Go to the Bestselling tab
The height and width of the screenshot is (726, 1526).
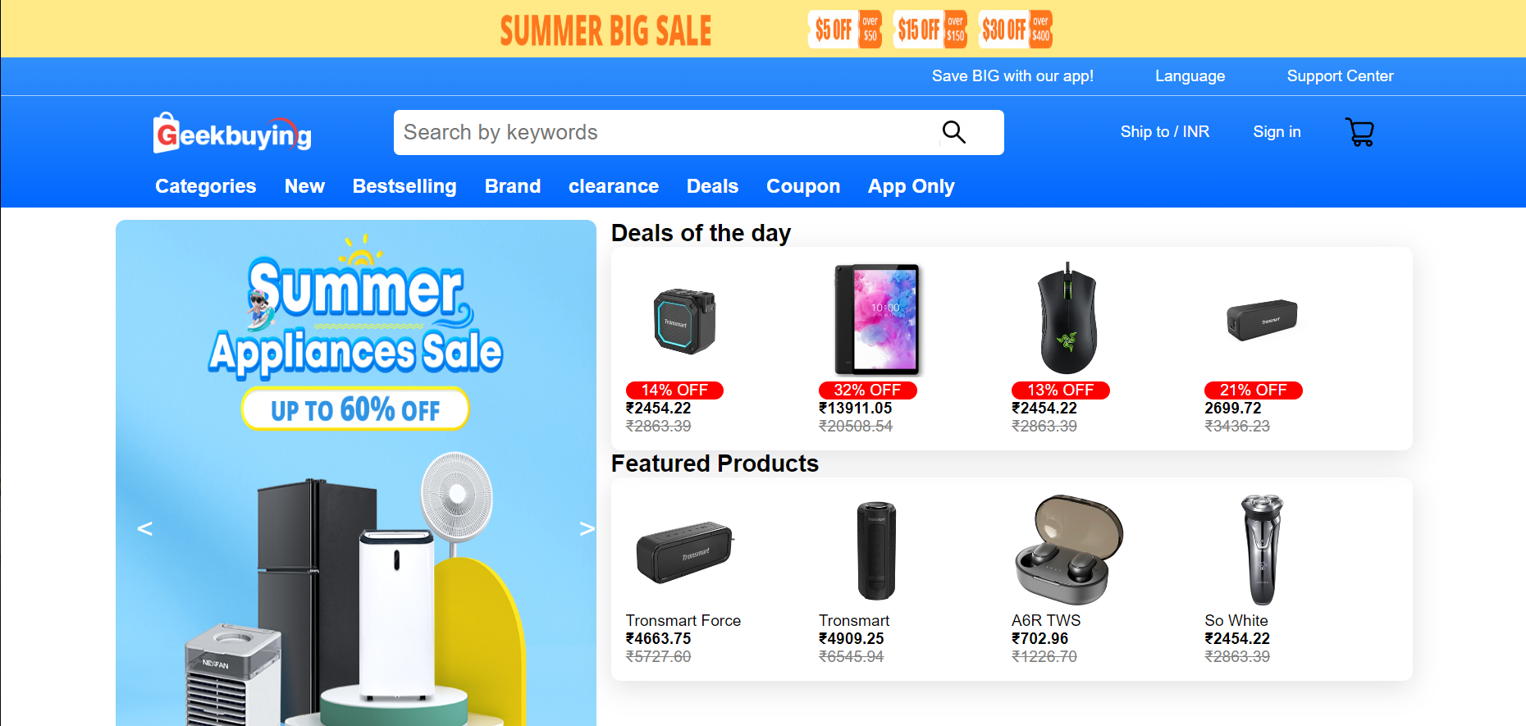pyautogui.click(x=404, y=186)
